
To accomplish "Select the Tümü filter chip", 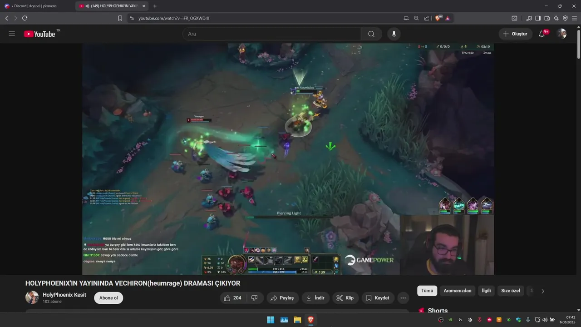I will click(427, 291).
